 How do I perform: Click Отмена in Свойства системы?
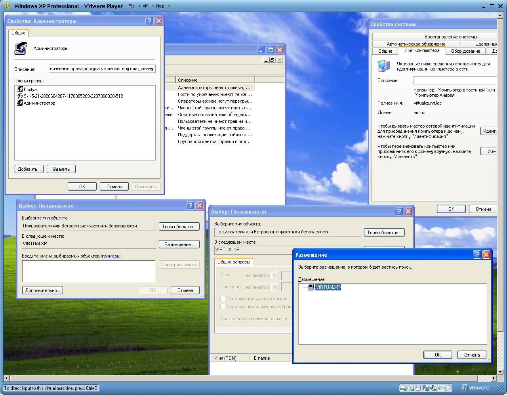483,209
